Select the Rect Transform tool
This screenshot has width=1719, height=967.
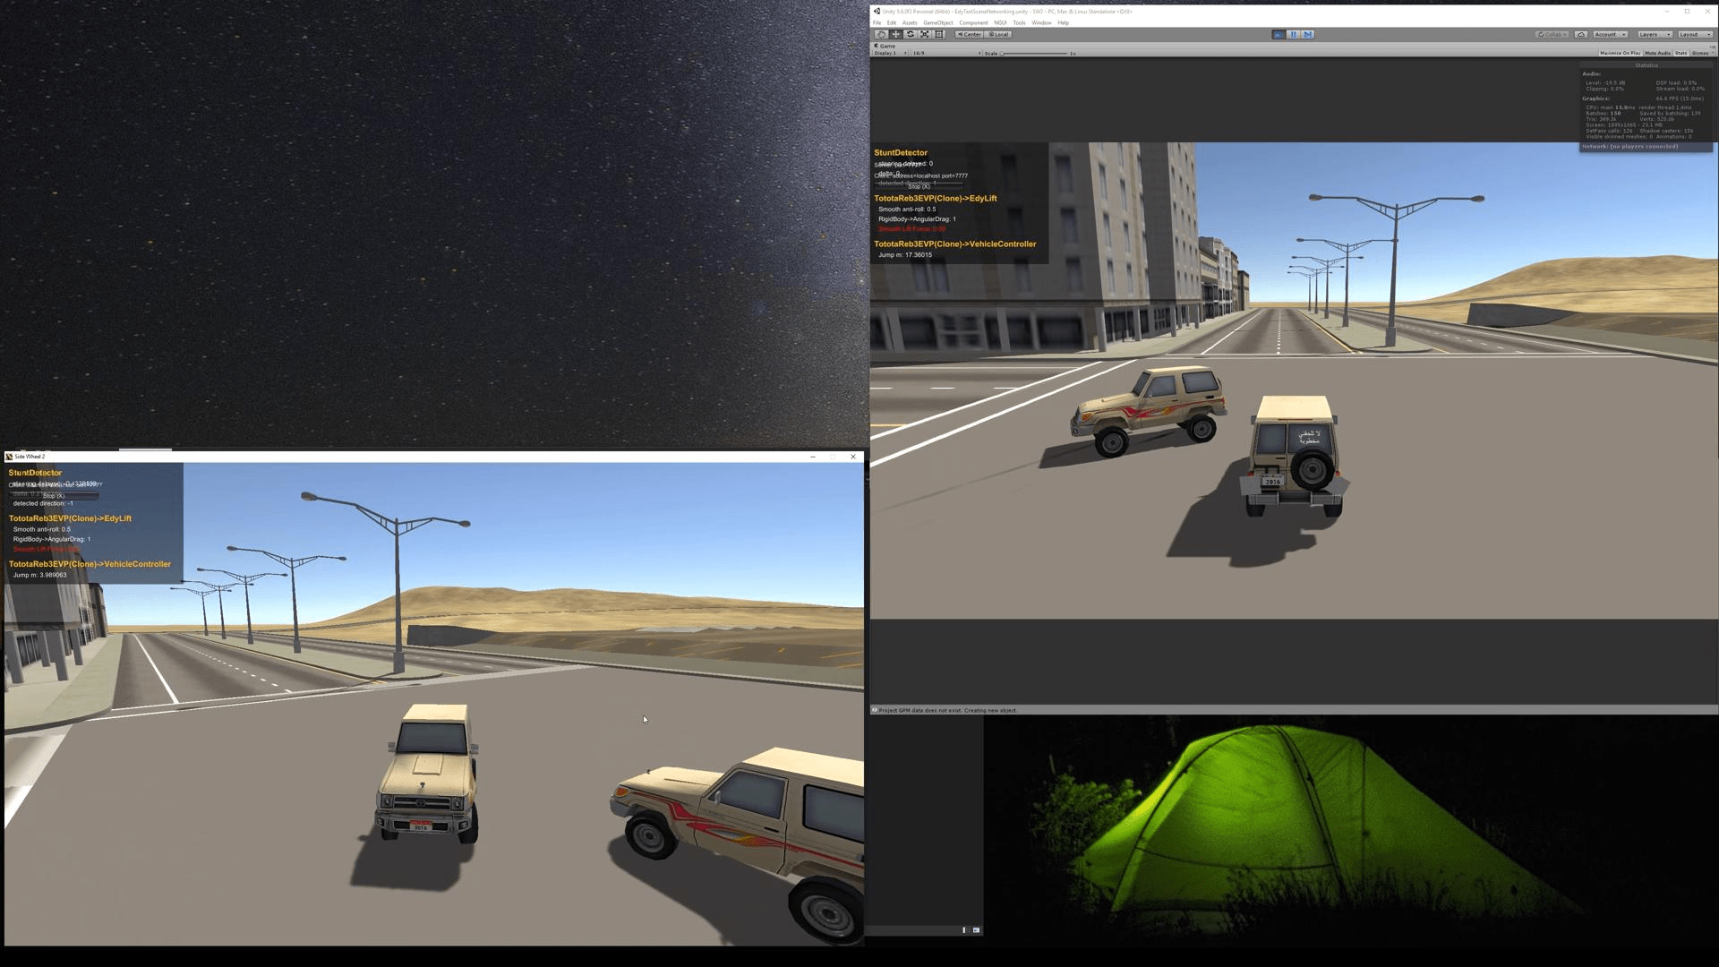pos(939,34)
